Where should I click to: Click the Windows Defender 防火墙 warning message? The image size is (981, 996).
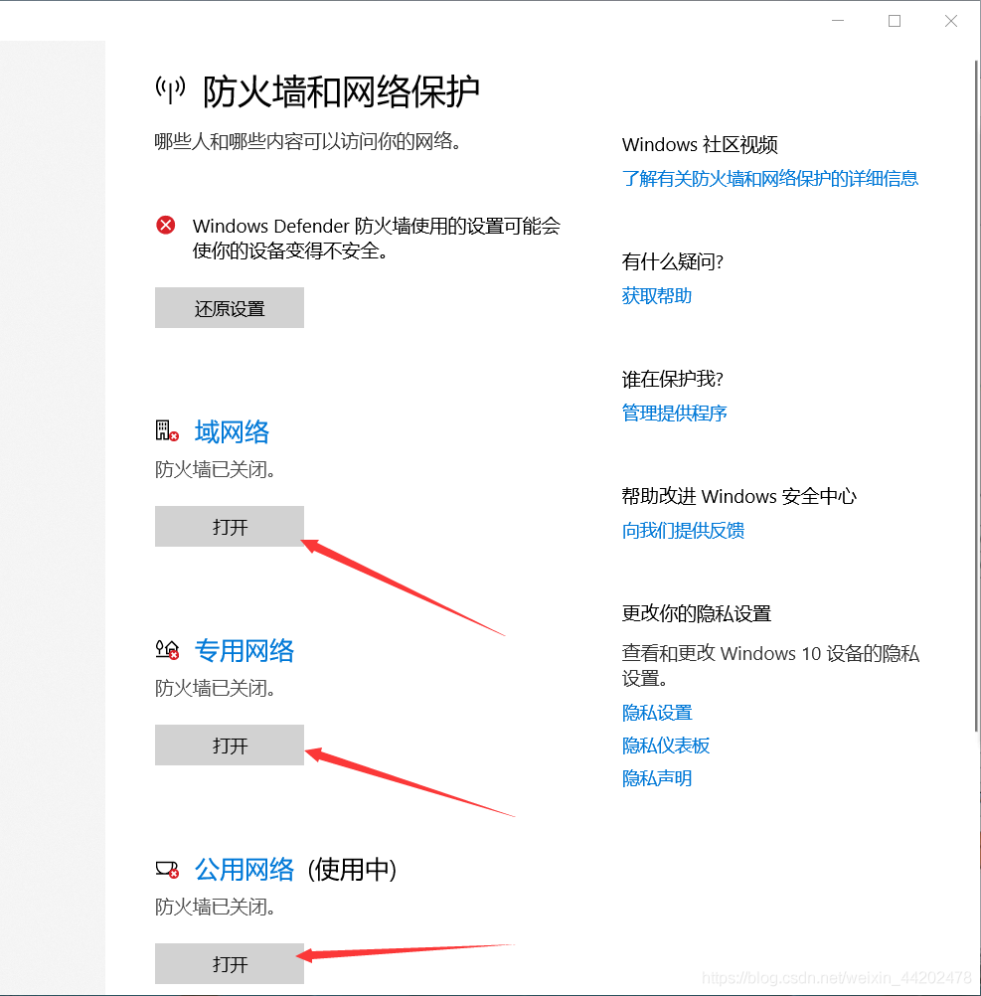tap(377, 239)
